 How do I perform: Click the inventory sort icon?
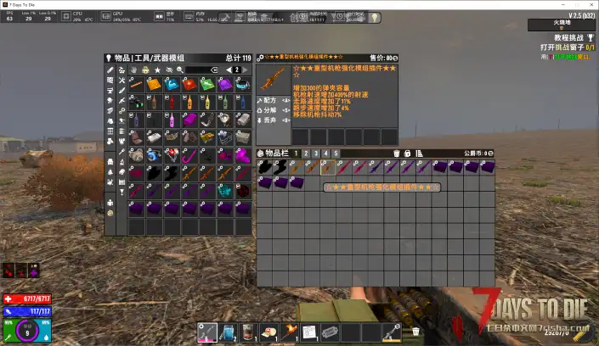point(419,153)
